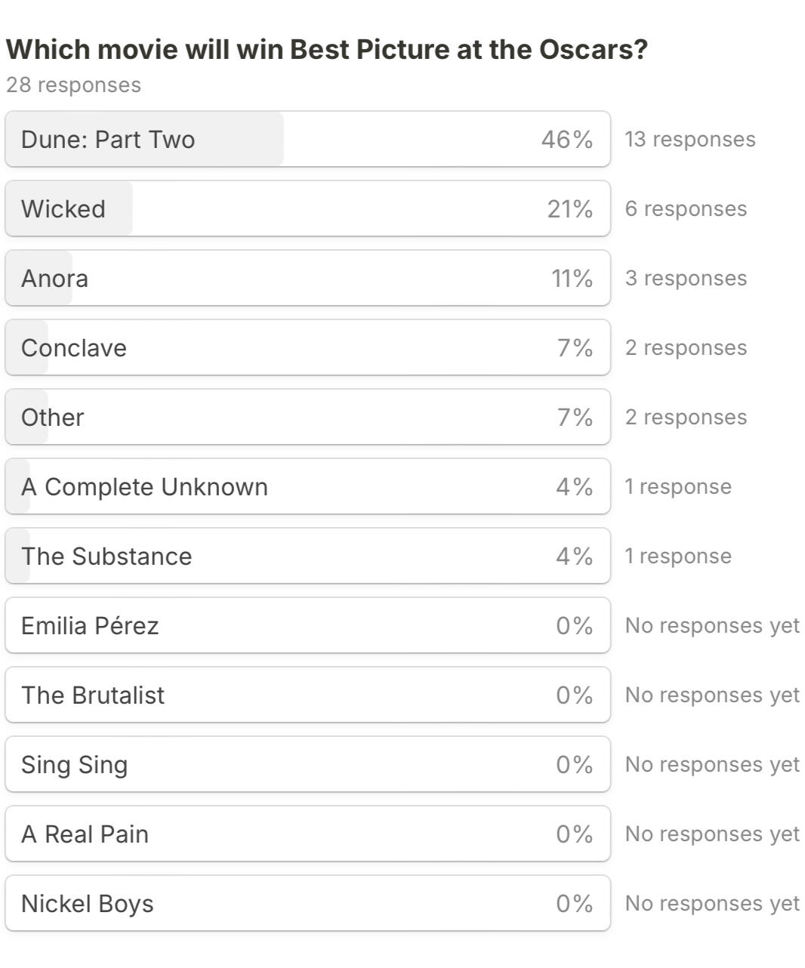
Task: Pick The Brutalist poll option
Action: point(307,695)
